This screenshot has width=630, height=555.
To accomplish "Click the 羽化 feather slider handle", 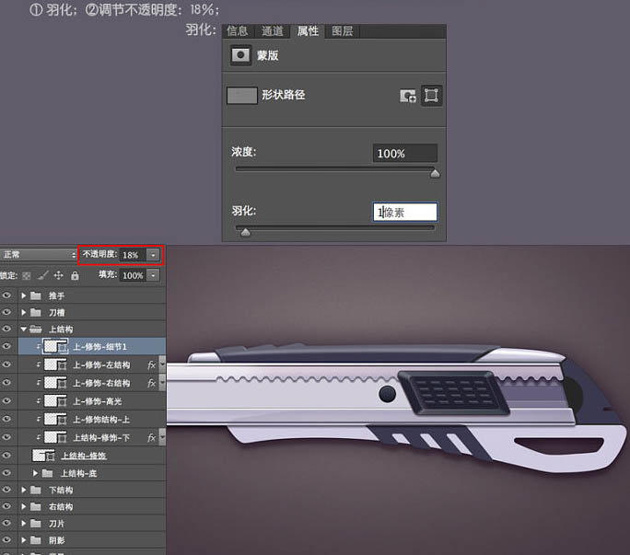I will click(x=245, y=232).
